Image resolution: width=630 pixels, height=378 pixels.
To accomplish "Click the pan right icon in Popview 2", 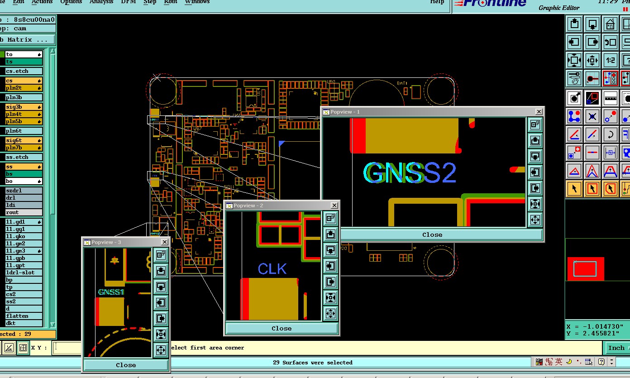I will click(330, 282).
